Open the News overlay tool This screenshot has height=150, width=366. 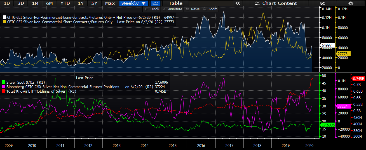(x=193, y=9)
